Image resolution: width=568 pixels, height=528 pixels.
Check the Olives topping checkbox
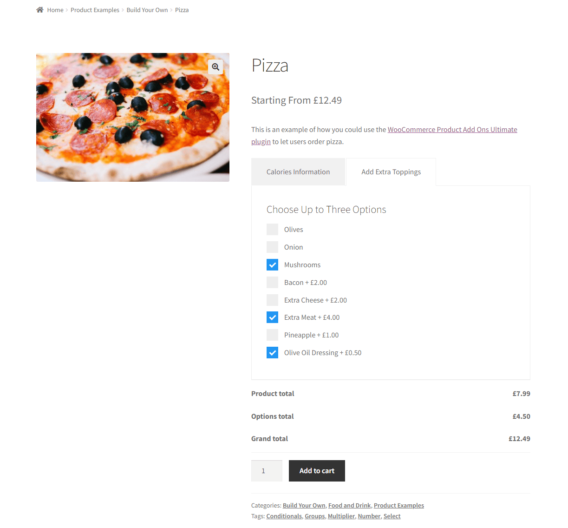[x=273, y=230]
